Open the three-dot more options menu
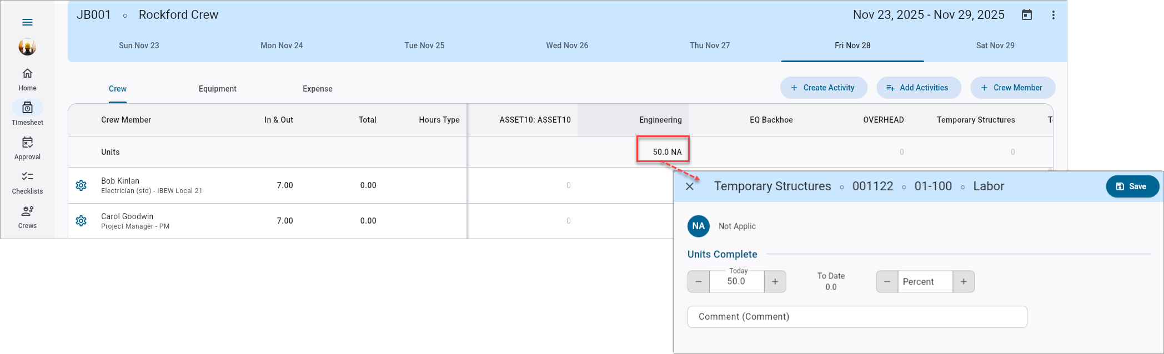 point(1053,15)
